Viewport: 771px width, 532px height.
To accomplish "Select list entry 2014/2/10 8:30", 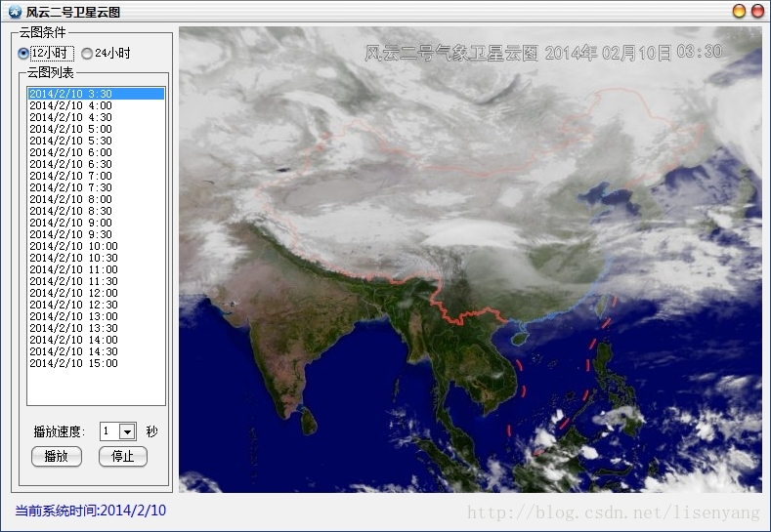I will [x=96, y=211].
